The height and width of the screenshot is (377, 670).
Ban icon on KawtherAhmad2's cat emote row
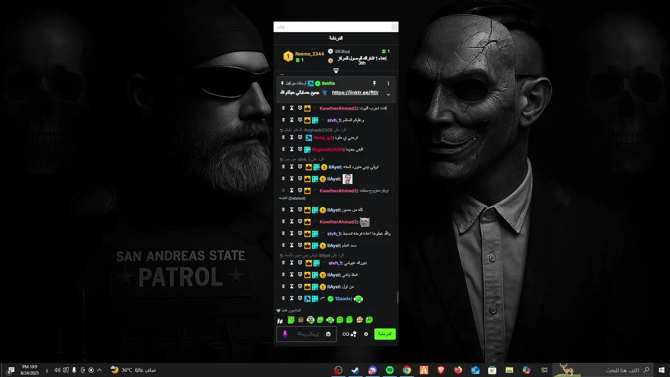[x=300, y=221]
